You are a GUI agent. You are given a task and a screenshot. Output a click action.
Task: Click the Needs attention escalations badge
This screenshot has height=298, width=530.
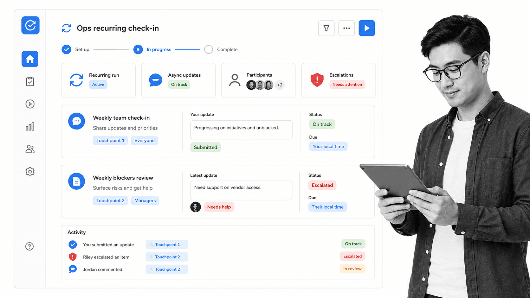(347, 85)
